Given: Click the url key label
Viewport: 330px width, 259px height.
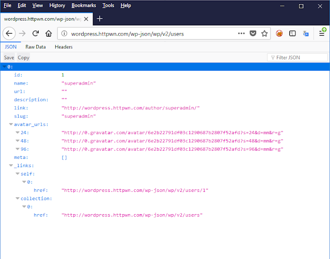Looking at the screenshot, I should click(x=20, y=91).
